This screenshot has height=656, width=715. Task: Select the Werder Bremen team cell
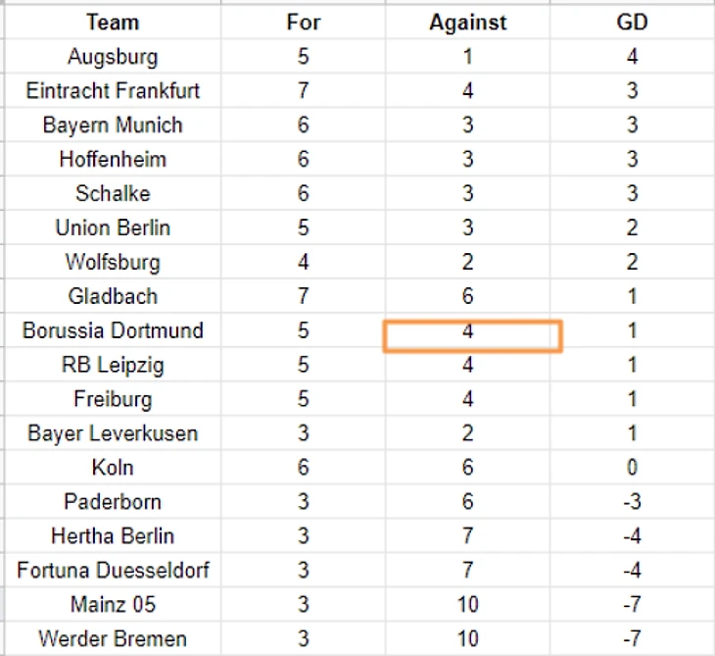pos(113,638)
